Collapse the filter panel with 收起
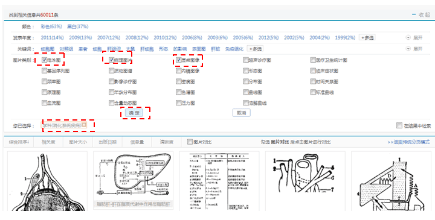This screenshot has width=435, height=220. point(421,15)
